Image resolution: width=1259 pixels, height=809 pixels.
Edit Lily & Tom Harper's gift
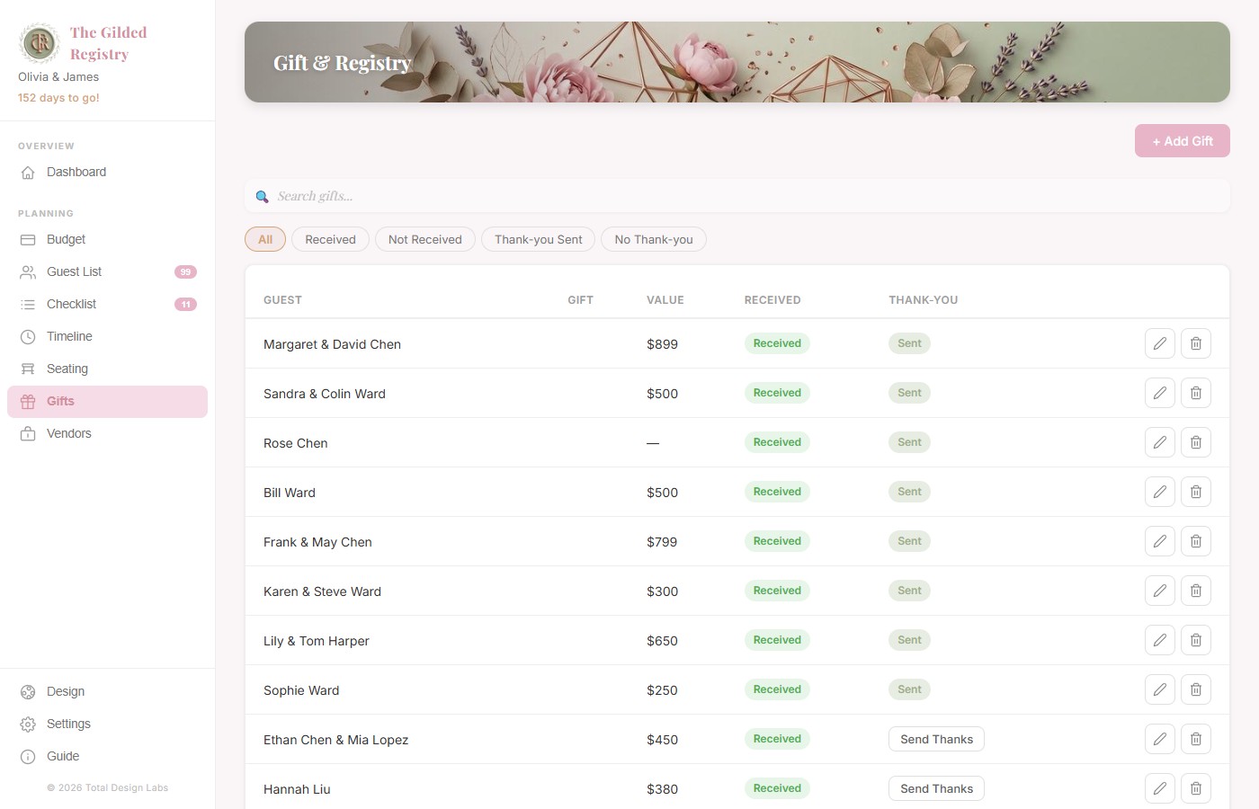point(1160,640)
